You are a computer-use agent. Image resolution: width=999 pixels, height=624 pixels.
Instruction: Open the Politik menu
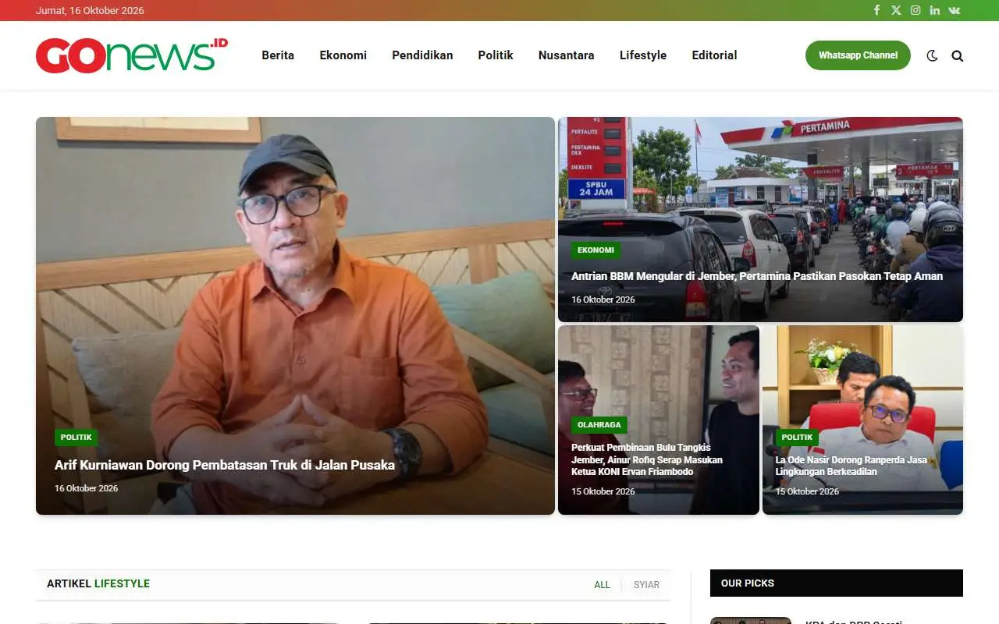[496, 55]
